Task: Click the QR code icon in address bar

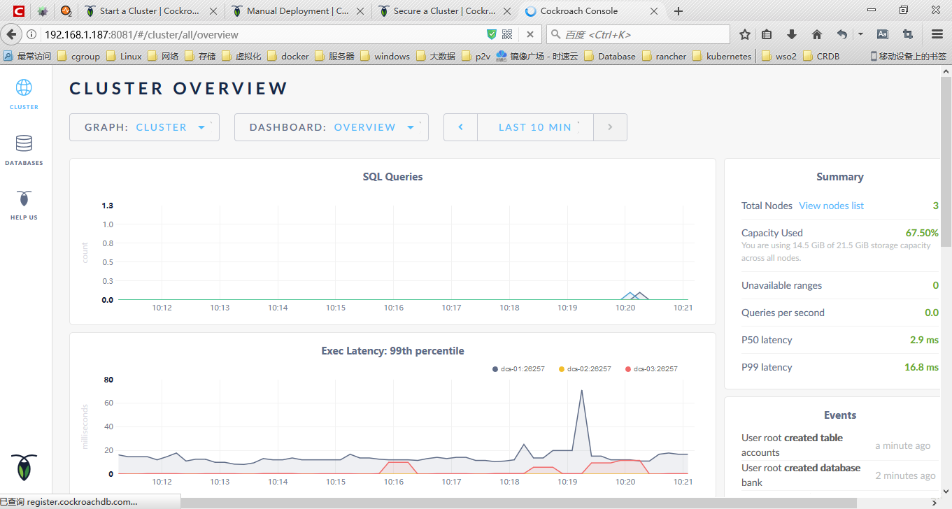Action: pyautogui.click(x=507, y=34)
